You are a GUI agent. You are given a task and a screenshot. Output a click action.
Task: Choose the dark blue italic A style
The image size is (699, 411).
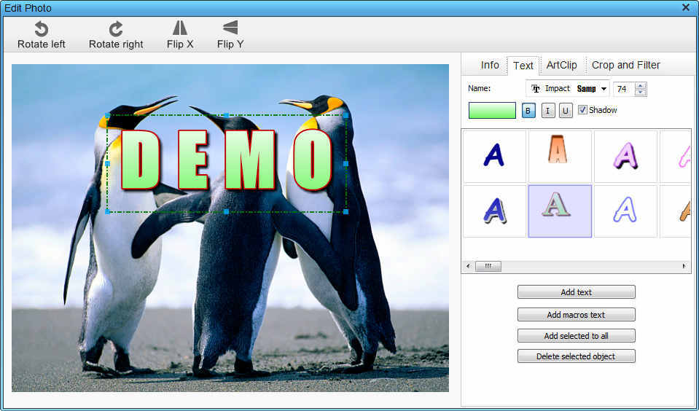[494, 157]
